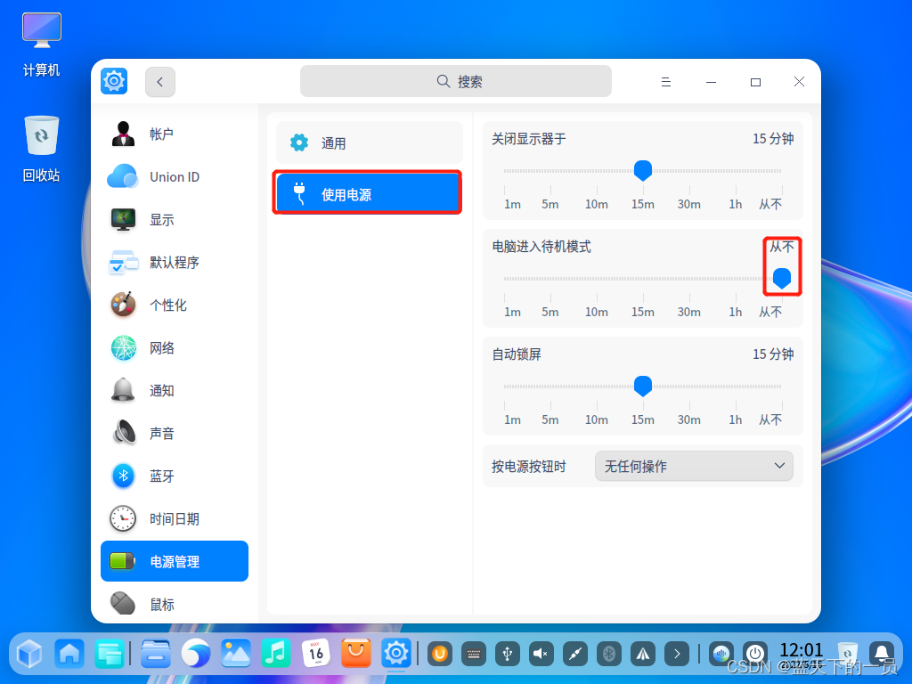Open the calendar dock icon
This screenshot has width=912, height=684.
point(316,654)
